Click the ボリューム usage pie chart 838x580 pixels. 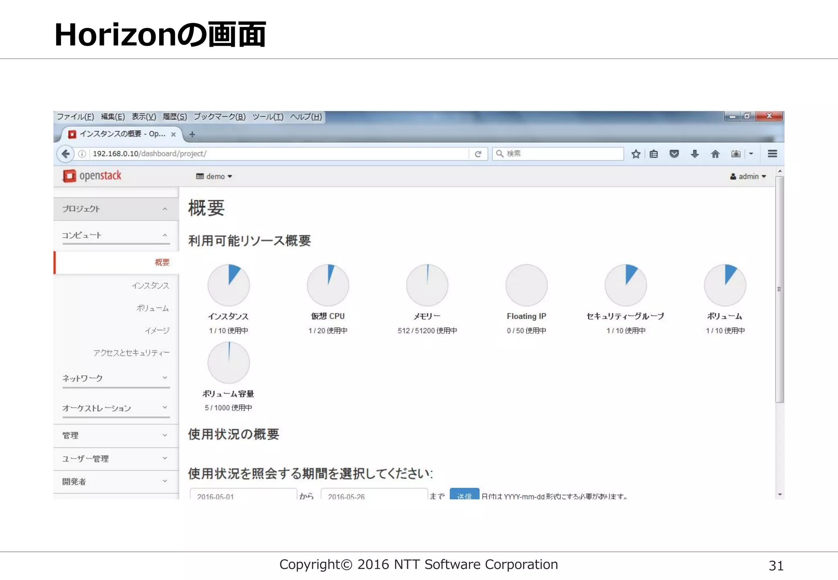[725, 285]
